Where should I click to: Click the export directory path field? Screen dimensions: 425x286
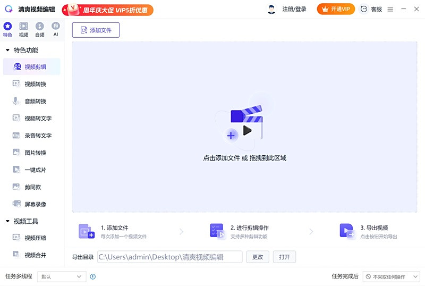click(169, 257)
